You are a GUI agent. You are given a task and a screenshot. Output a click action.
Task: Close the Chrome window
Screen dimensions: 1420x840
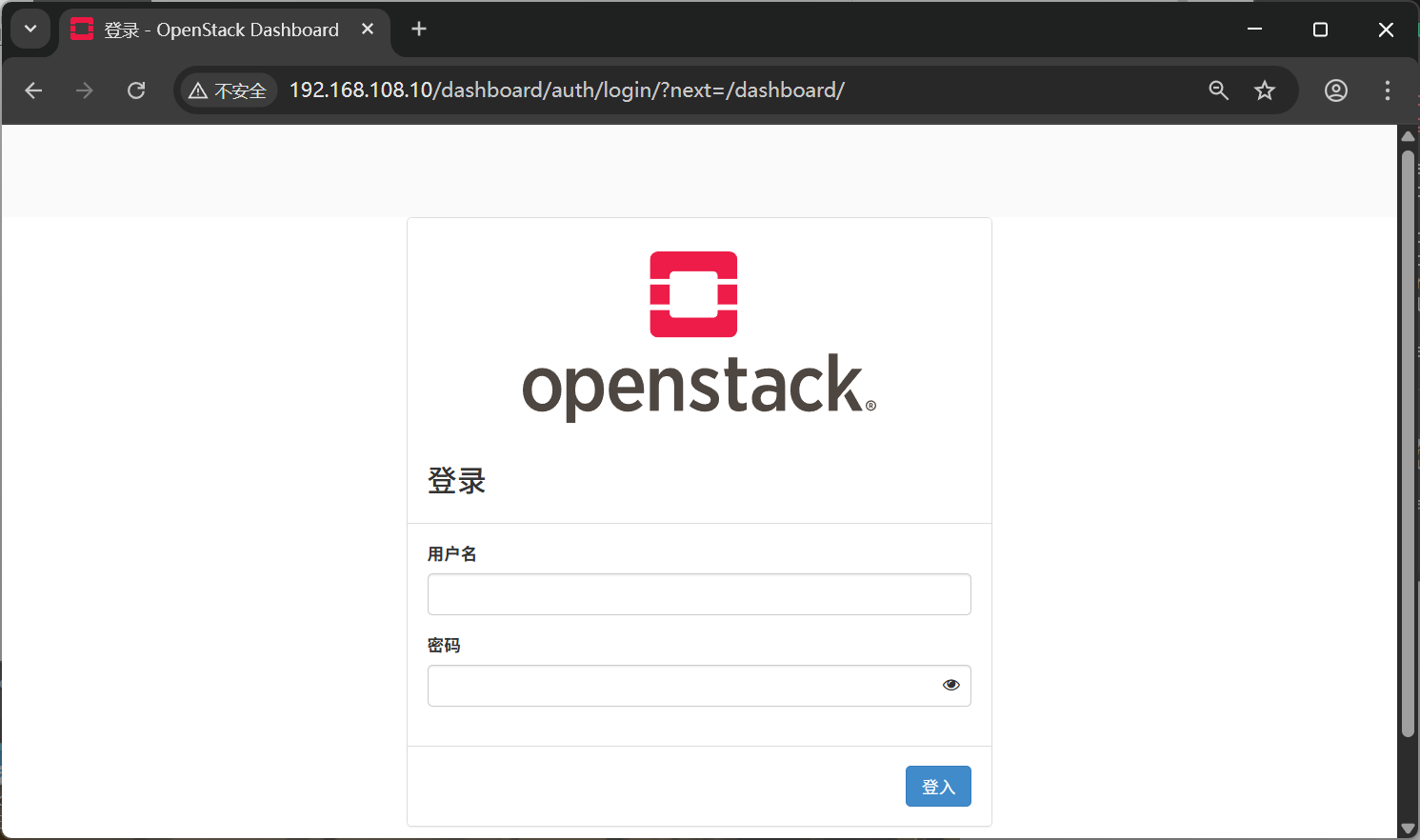[1386, 30]
